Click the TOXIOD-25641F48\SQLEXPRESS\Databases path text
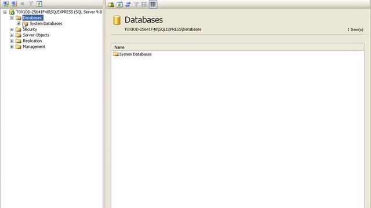Viewport: 371px width, 208px height. coord(163,29)
